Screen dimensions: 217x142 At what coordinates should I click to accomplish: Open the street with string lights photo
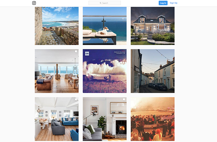(153, 71)
